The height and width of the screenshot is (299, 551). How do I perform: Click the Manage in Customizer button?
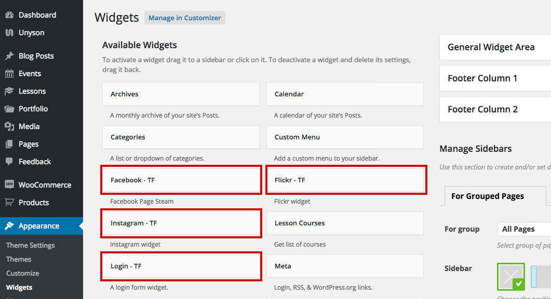[x=184, y=18]
